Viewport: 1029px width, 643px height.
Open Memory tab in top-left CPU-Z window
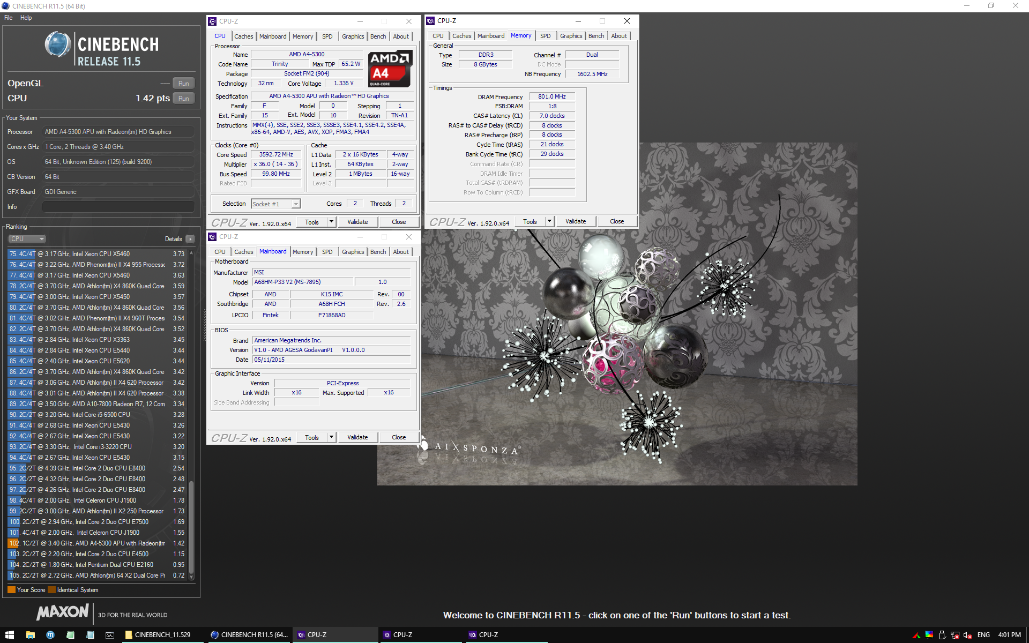click(x=303, y=36)
